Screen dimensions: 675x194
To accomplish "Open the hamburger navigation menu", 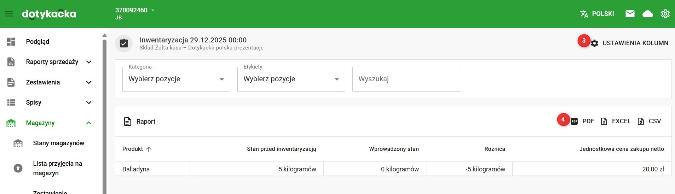I will pos(9,14).
